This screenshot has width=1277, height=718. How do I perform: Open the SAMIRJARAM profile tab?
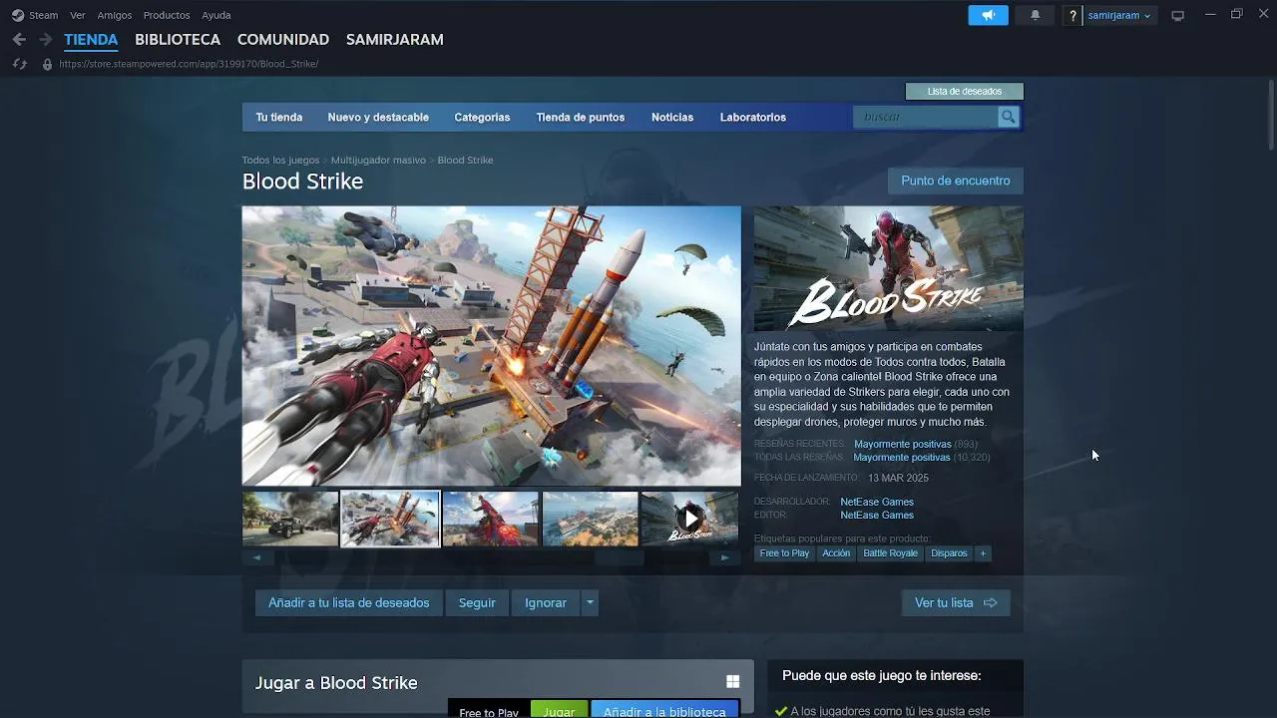395,39
